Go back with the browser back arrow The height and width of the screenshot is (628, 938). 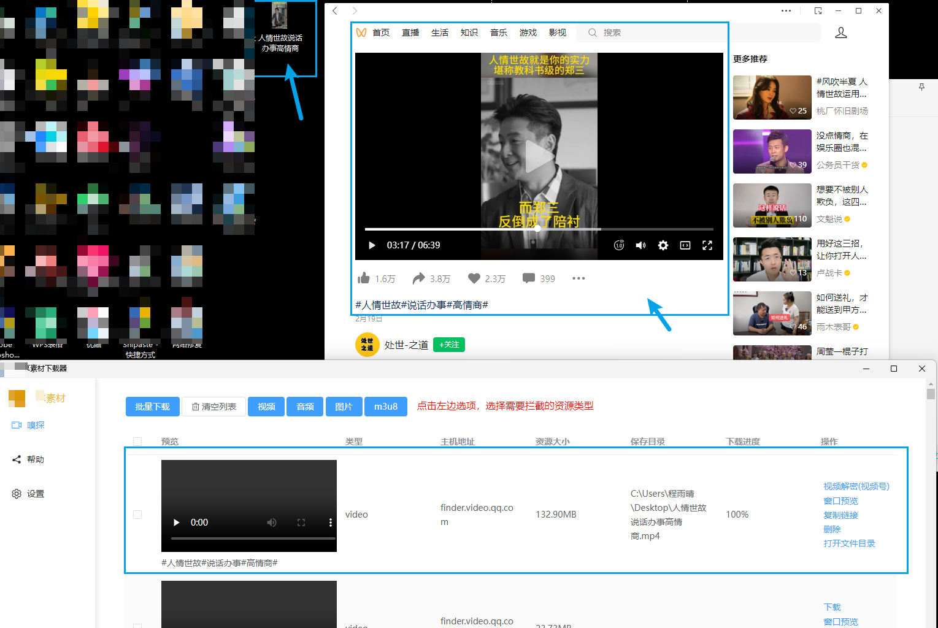pos(335,10)
